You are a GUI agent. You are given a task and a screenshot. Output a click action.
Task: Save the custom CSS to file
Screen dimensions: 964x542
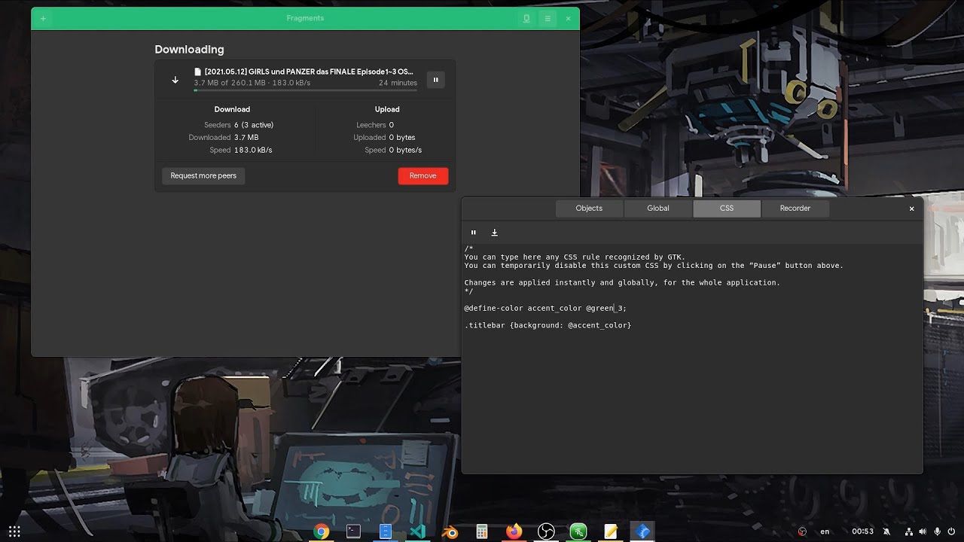tap(495, 233)
